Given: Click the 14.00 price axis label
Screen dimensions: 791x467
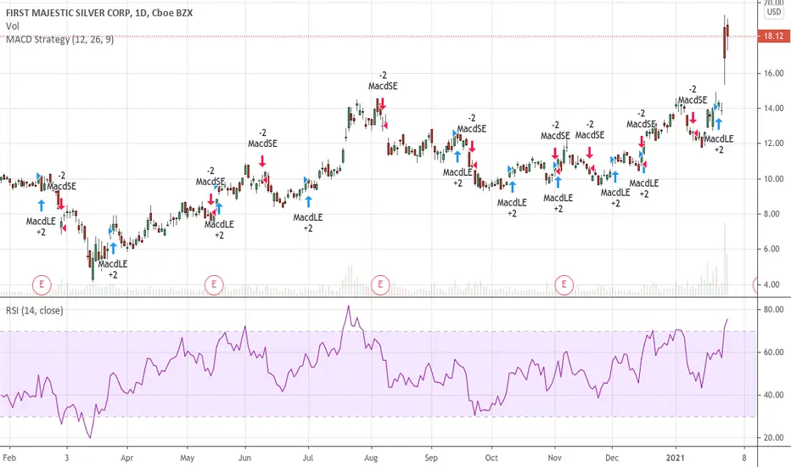Looking at the screenshot, I should pos(773,108).
